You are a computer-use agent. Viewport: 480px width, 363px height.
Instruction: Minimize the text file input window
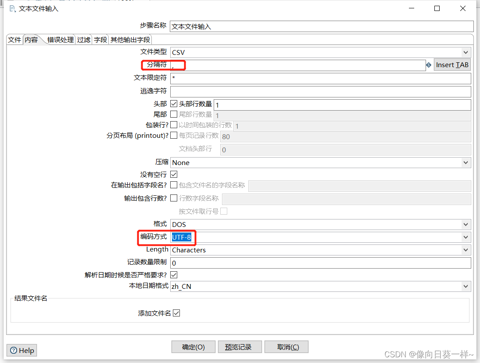click(x=412, y=9)
